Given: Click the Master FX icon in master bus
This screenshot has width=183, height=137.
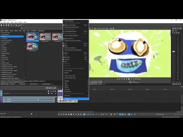Looking at the screenshot, I should (173, 33).
